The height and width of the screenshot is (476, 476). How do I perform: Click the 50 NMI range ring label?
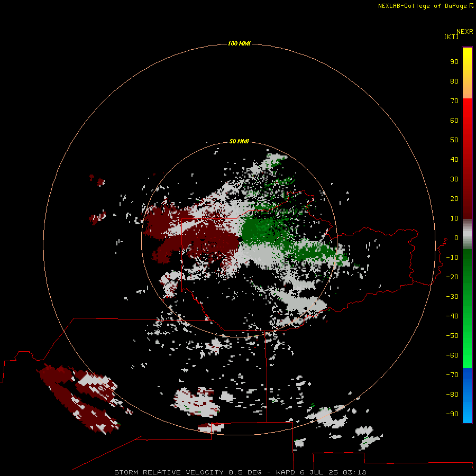tap(239, 141)
